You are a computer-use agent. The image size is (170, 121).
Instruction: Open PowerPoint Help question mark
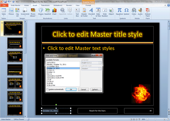168,5
